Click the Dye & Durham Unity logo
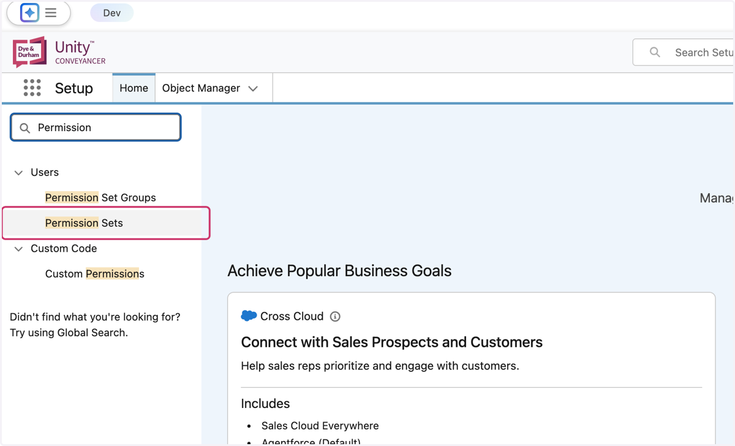Viewport: 735px width, 446px height. (x=59, y=52)
